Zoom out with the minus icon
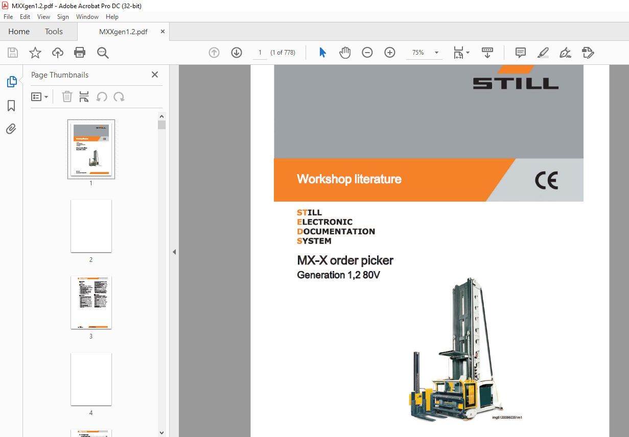 pos(367,53)
